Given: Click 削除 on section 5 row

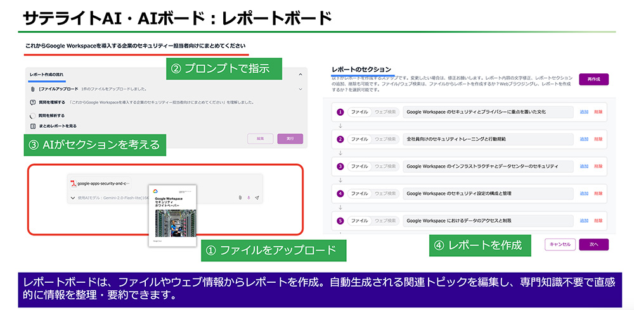Looking at the screenshot, I should point(598,221).
